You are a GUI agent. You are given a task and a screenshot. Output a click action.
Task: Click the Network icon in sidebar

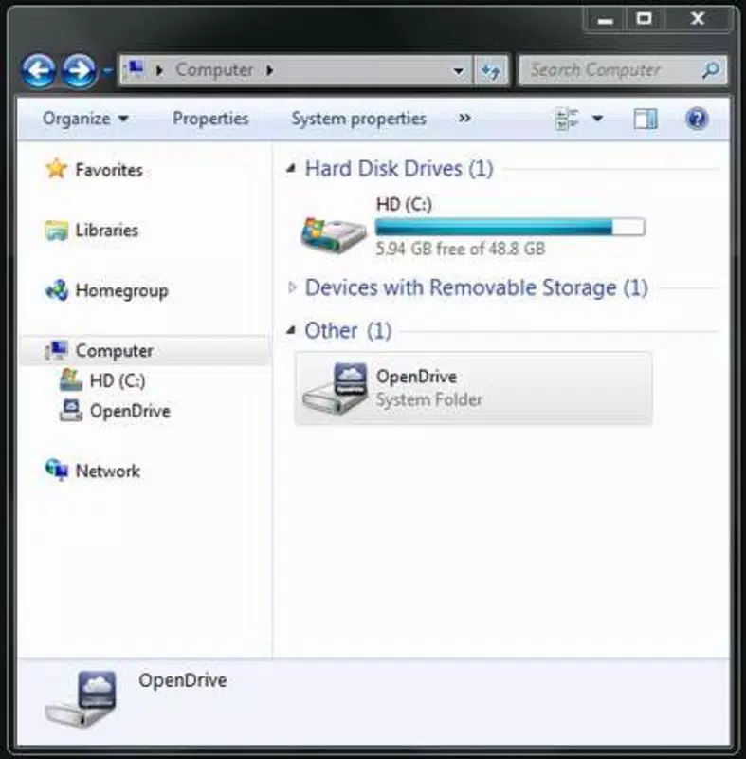[57, 470]
